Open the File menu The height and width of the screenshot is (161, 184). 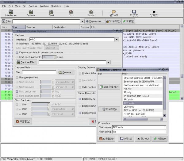pos(4,6)
